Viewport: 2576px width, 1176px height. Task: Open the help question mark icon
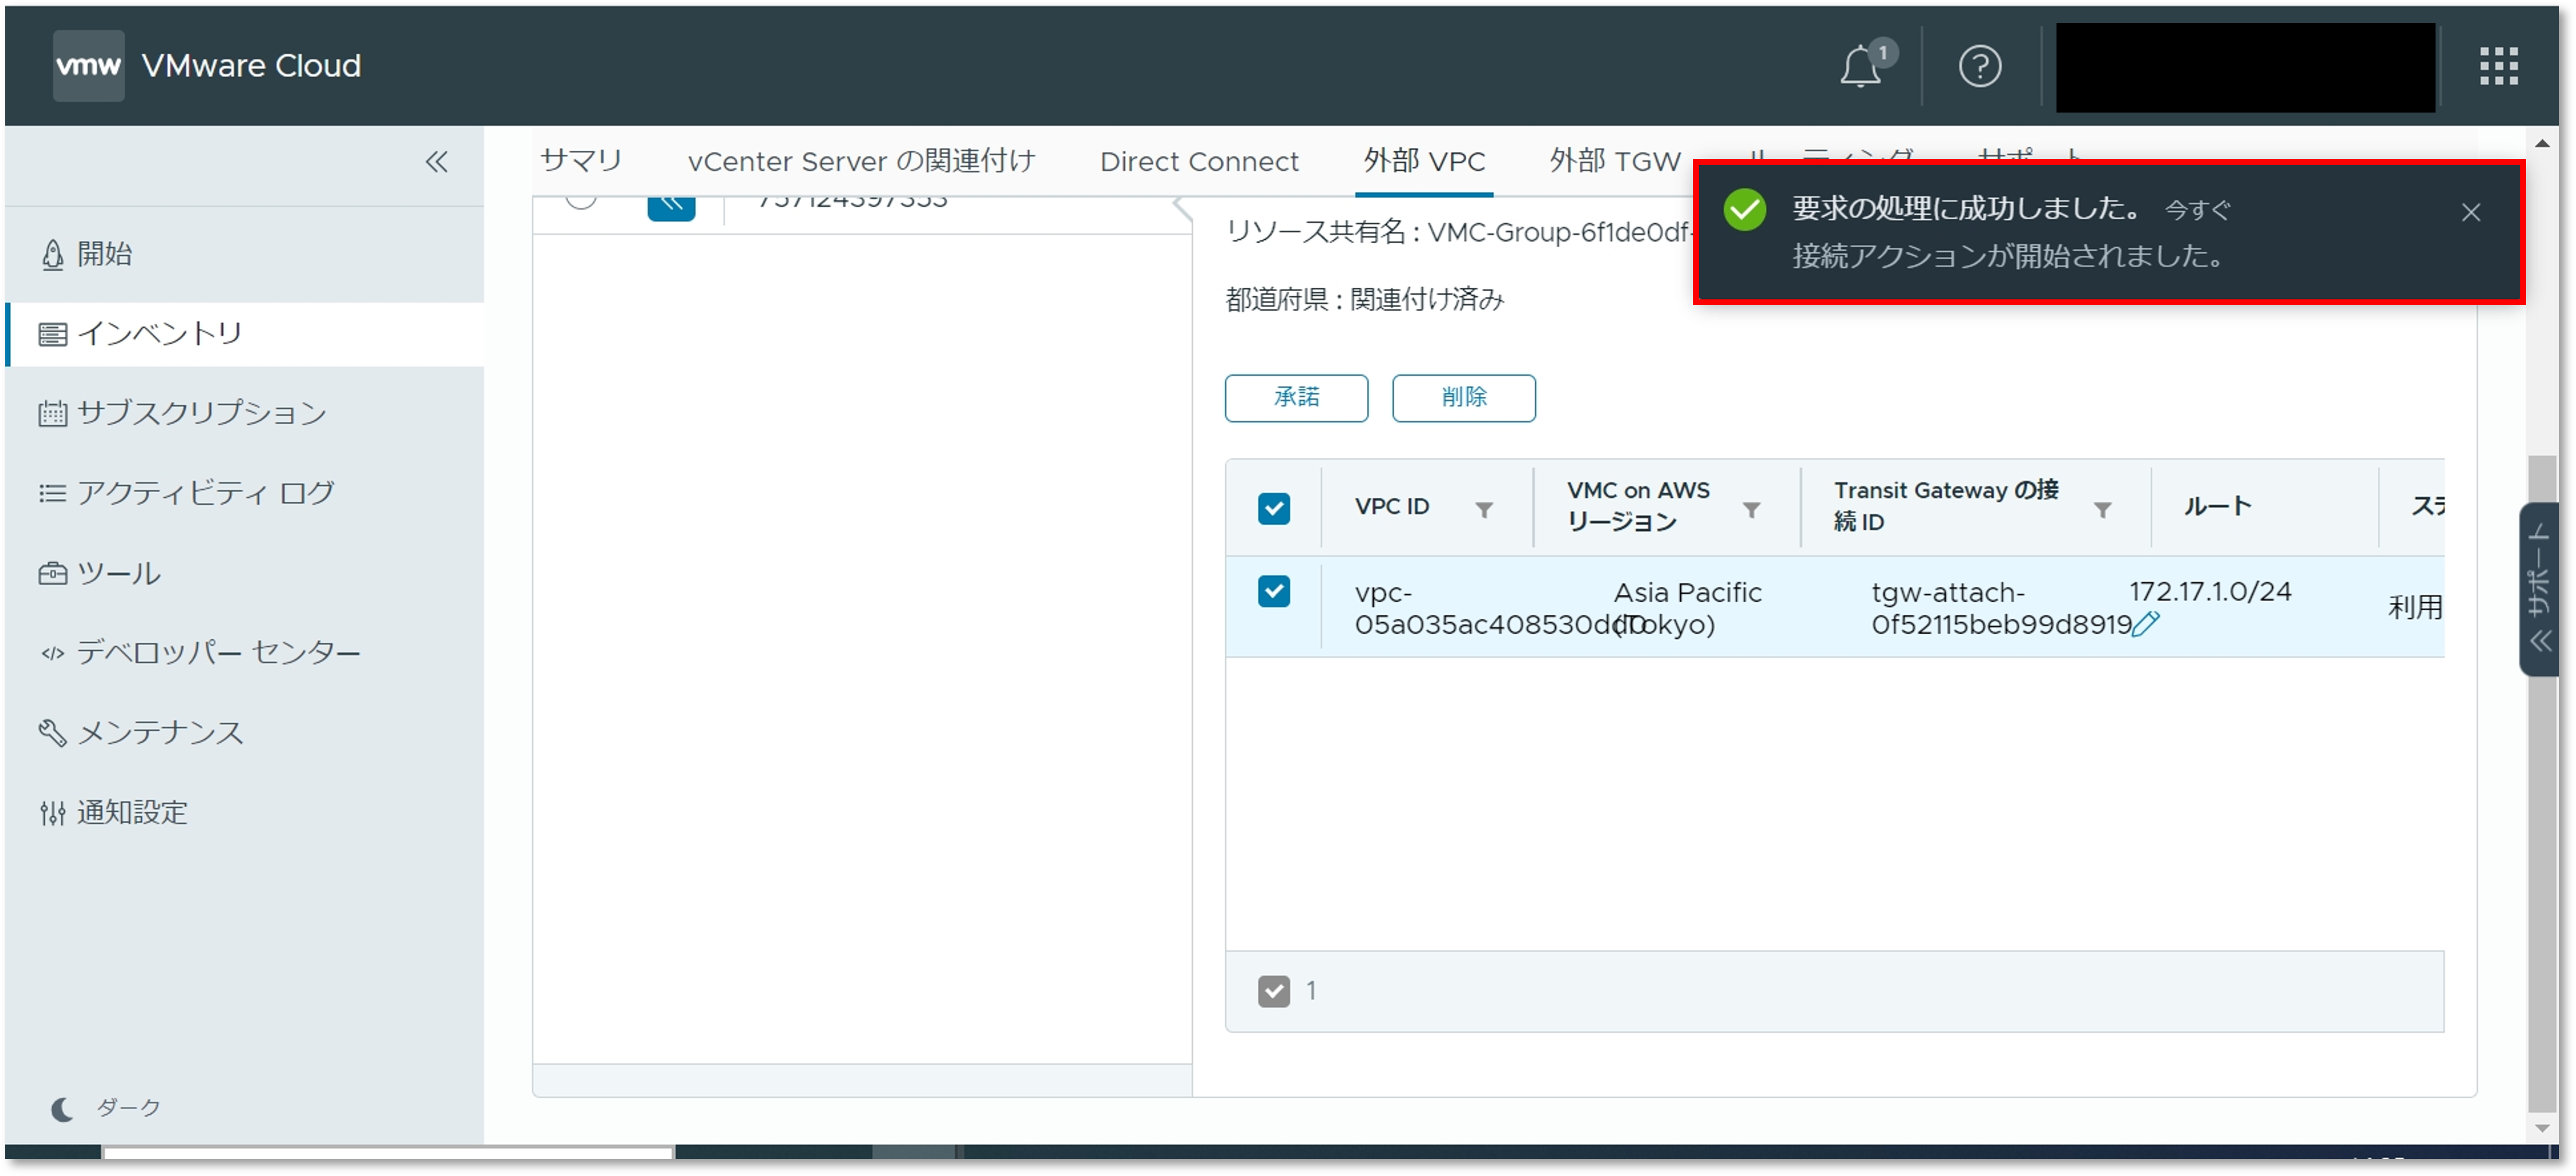click(1979, 67)
